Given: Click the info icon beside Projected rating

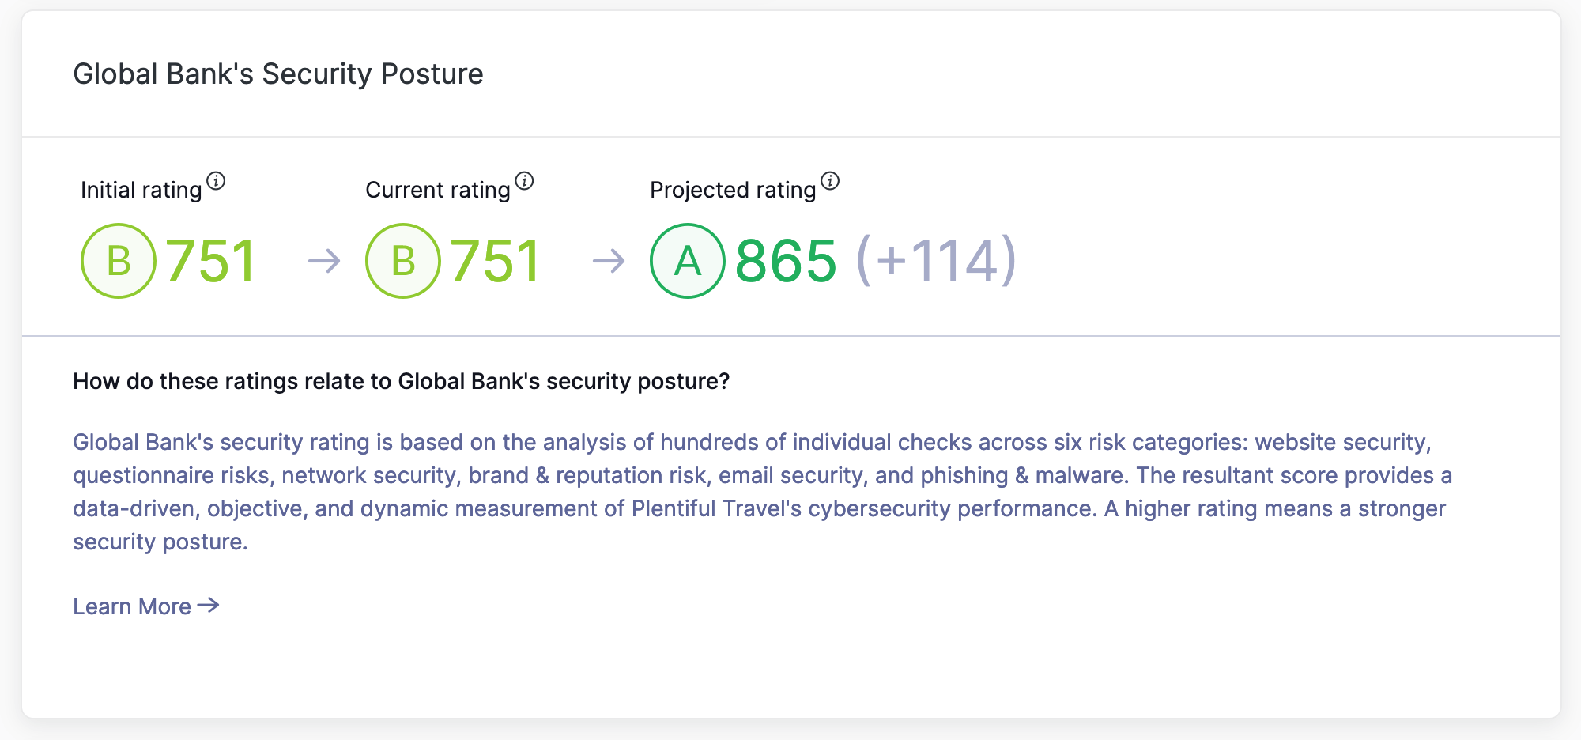Looking at the screenshot, I should coord(830,182).
